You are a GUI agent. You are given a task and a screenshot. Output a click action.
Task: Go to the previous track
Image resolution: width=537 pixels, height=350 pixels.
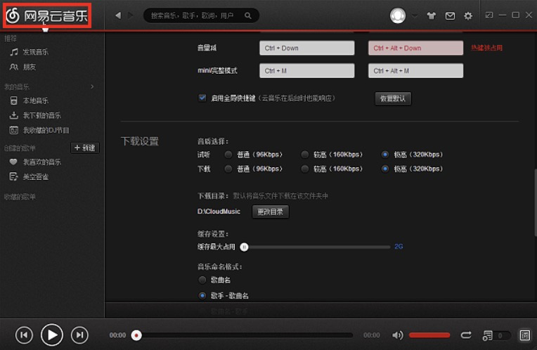point(24,335)
